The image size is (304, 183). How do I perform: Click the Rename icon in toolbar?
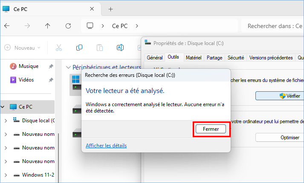coord(120,48)
